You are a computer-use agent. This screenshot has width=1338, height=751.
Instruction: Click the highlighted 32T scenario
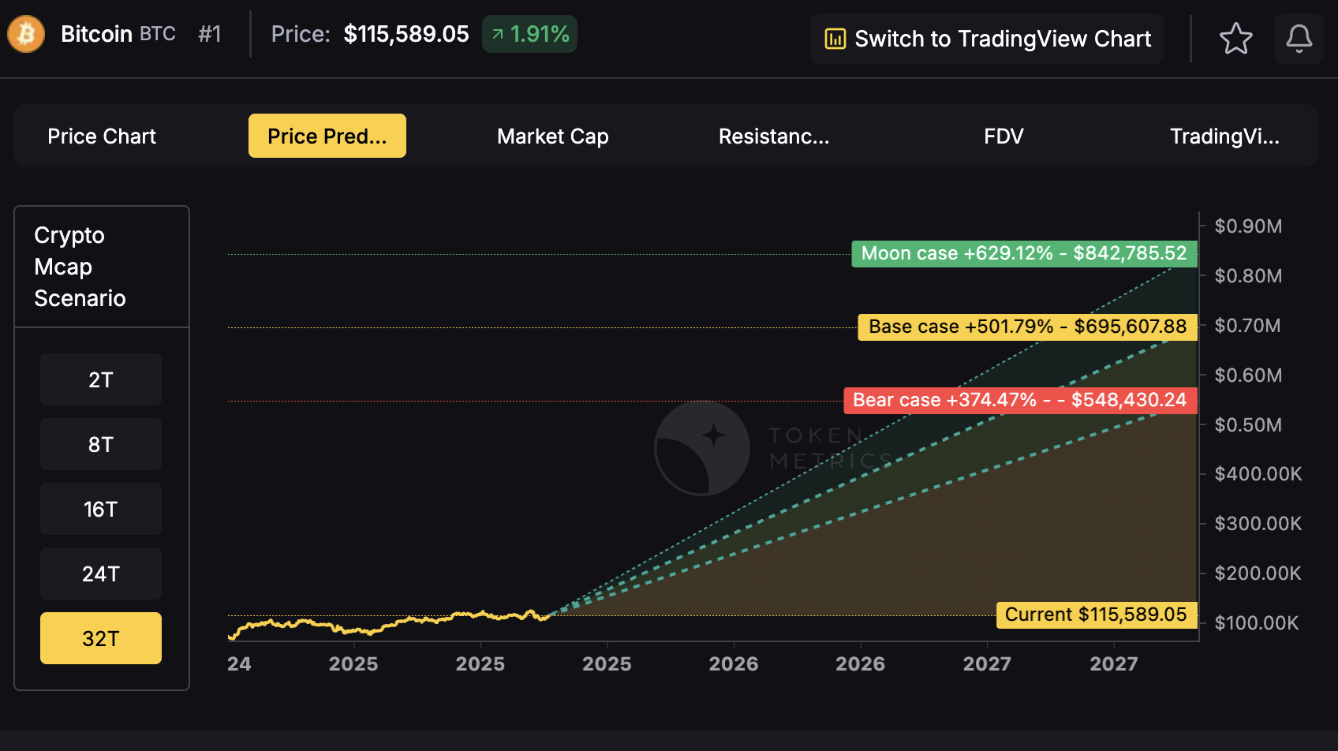coord(100,638)
